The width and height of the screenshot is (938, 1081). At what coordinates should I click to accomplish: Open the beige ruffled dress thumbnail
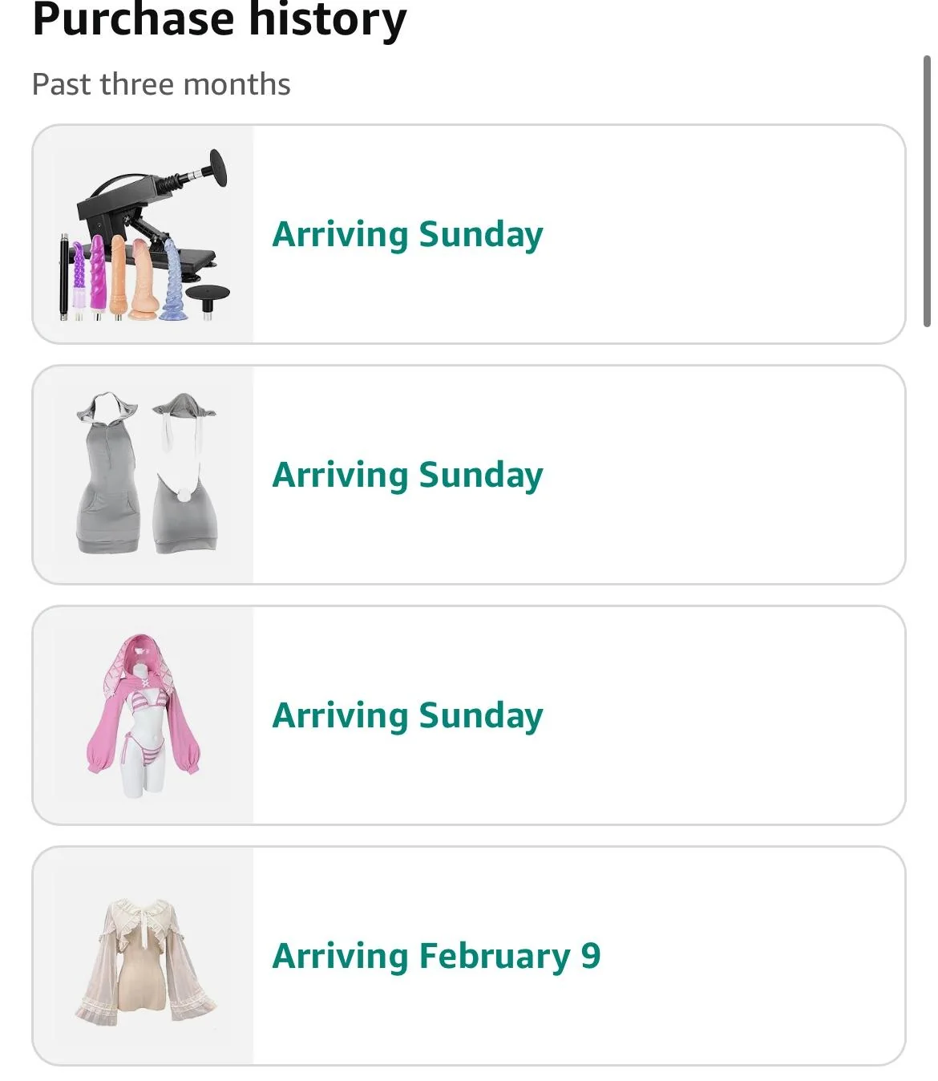[144, 956]
